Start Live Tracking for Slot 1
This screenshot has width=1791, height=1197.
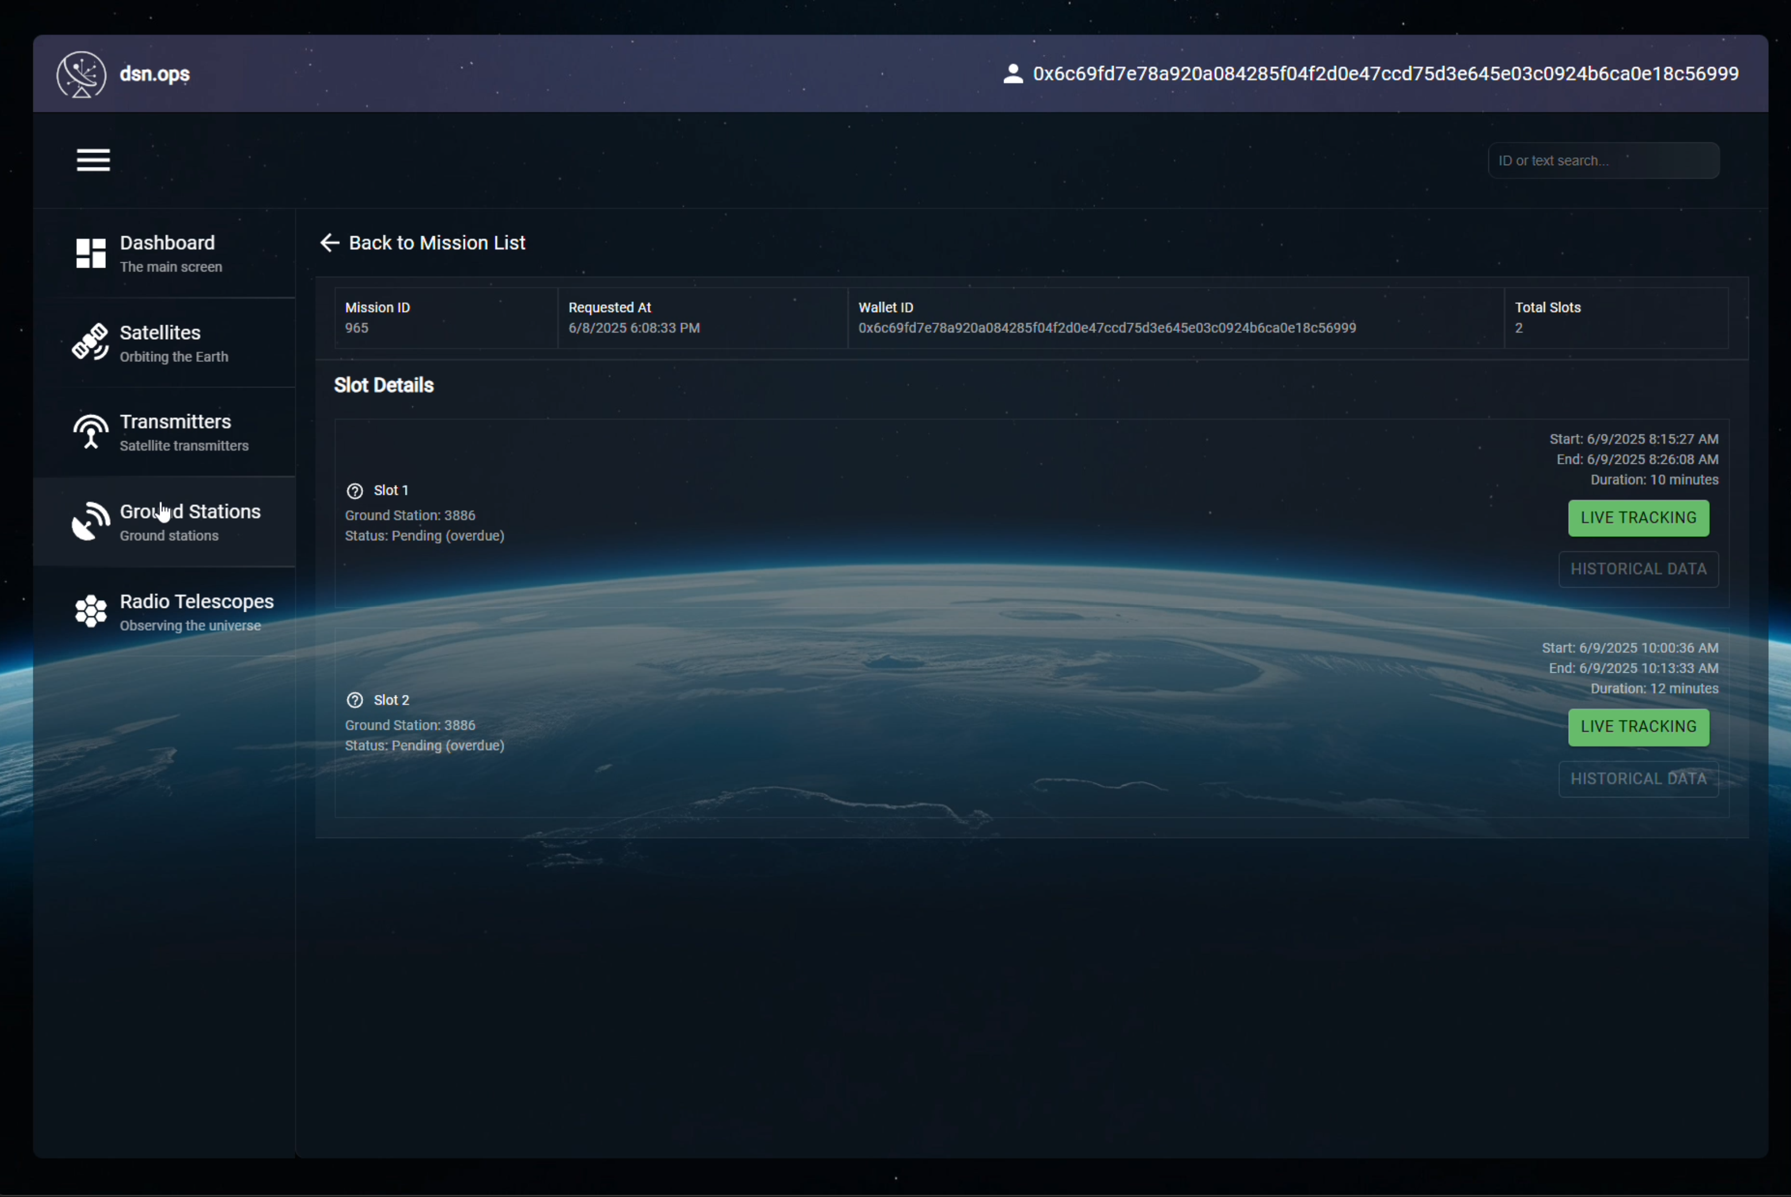tap(1638, 518)
